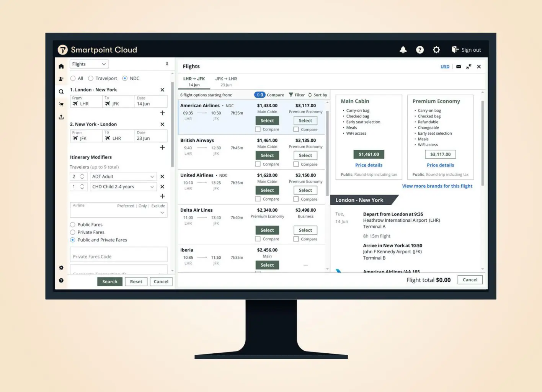
Task: Click the green Search button
Action: click(x=110, y=282)
